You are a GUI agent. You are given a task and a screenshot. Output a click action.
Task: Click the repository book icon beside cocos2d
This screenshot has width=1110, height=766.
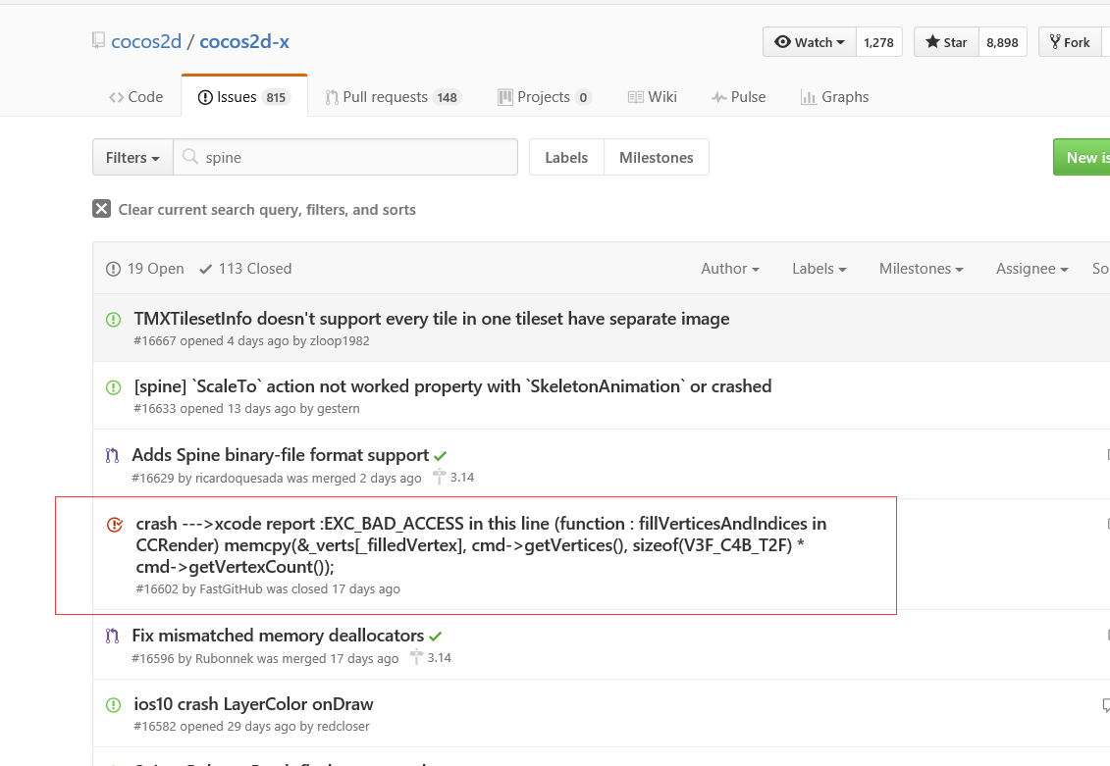[x=98, y=41]
